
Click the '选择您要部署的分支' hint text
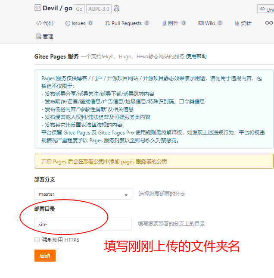coord(162,194)
